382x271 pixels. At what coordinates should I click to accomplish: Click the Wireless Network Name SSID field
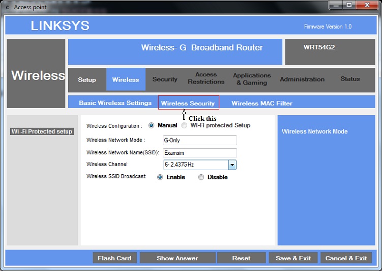(200, 153)
